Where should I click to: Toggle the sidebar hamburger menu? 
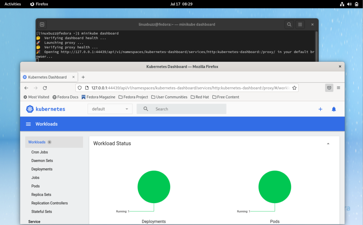(x=28, y=124)
